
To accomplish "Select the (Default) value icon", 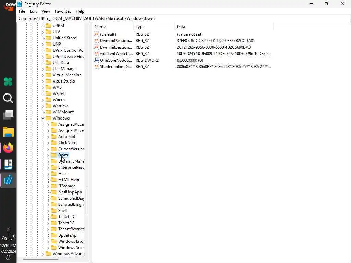I will (x=96, y=34).
